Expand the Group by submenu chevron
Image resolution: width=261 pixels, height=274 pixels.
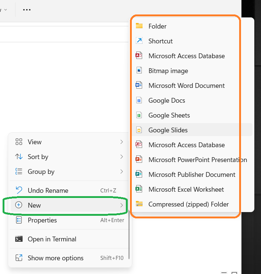121,172
